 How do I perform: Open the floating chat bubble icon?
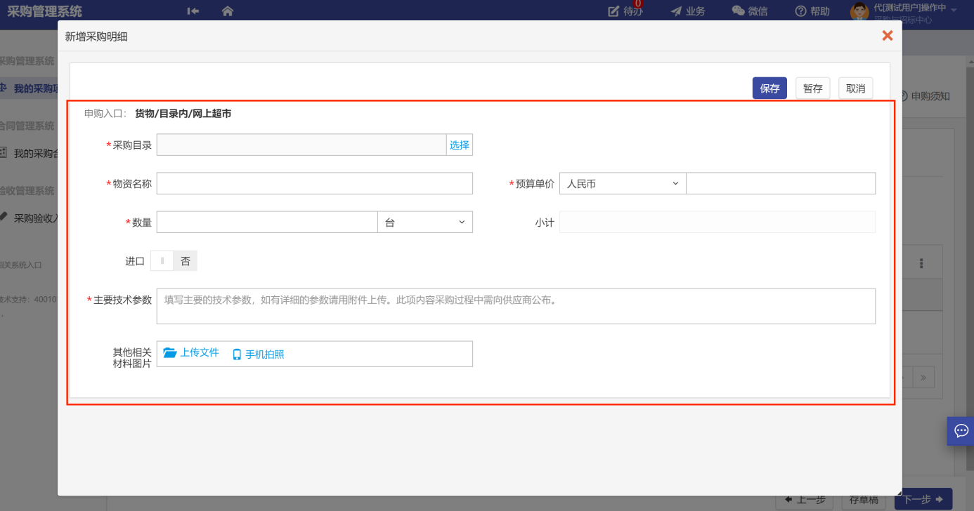click(x=961, y=430)
